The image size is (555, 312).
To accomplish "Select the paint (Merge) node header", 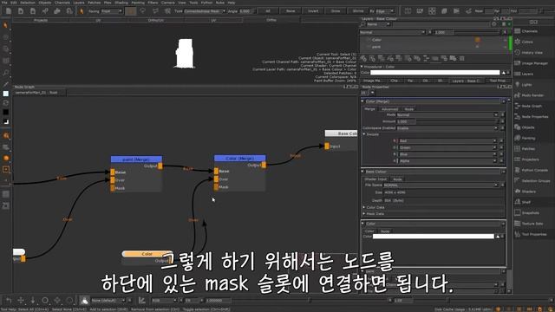I will tap(136, 159).
